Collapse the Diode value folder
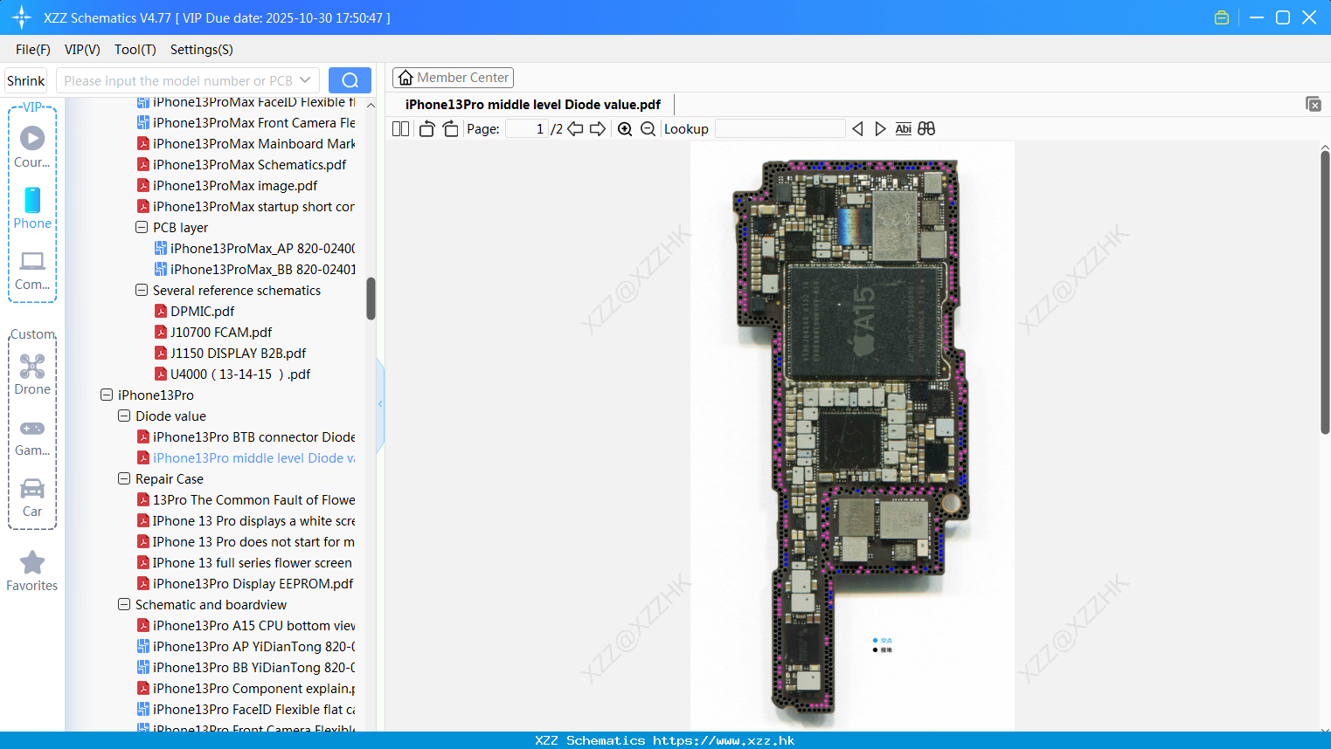Viewport: 1331px width, 749px height. click(x=124, y=416)
